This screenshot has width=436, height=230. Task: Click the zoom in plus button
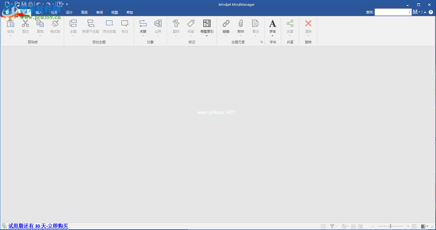pos(408,226)
